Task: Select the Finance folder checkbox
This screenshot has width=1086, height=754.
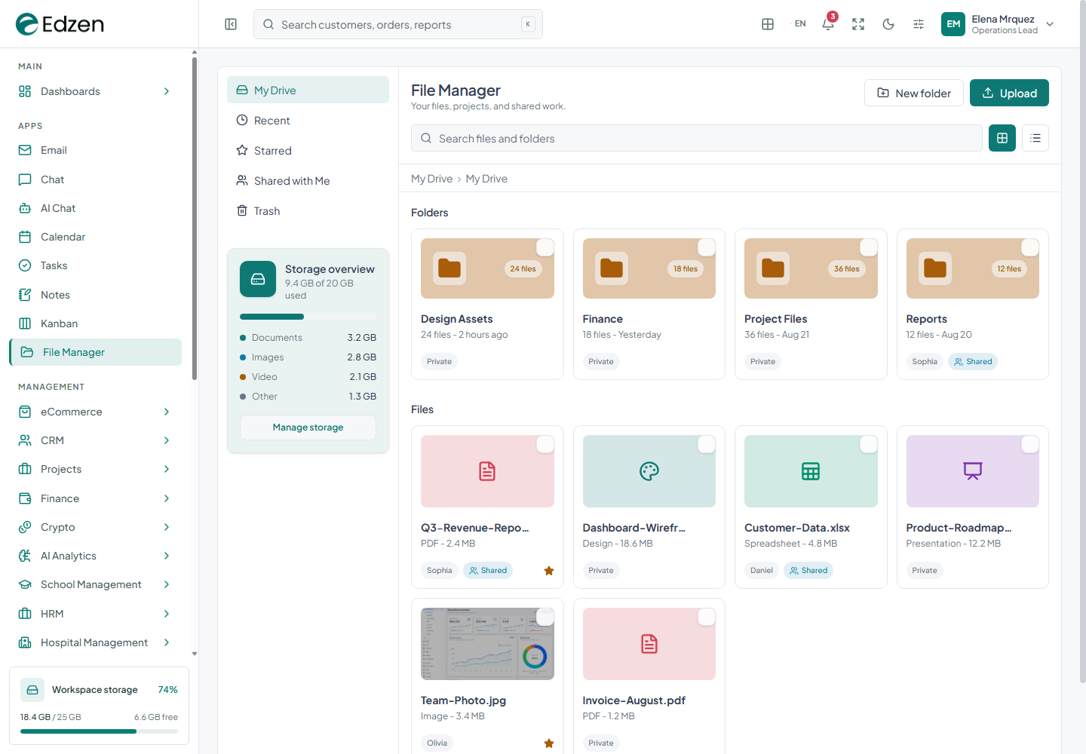Action: click(707, 247)
